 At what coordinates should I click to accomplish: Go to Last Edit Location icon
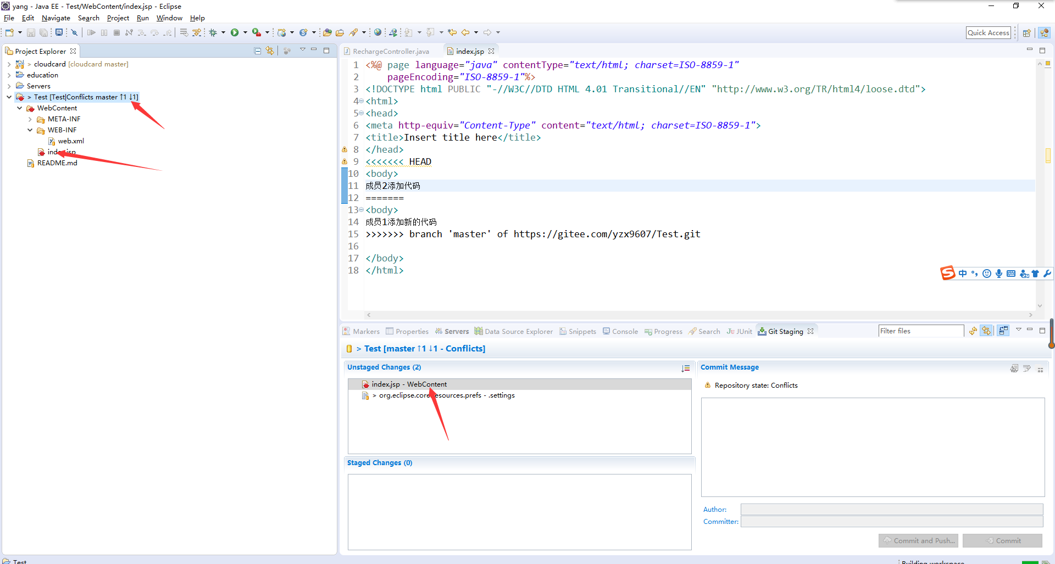452,32
